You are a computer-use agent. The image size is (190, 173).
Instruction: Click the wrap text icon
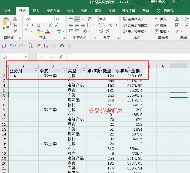[x=89, y=19]
